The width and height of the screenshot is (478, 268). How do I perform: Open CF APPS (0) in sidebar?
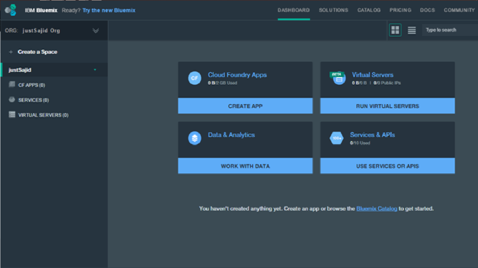coord(31,85)
